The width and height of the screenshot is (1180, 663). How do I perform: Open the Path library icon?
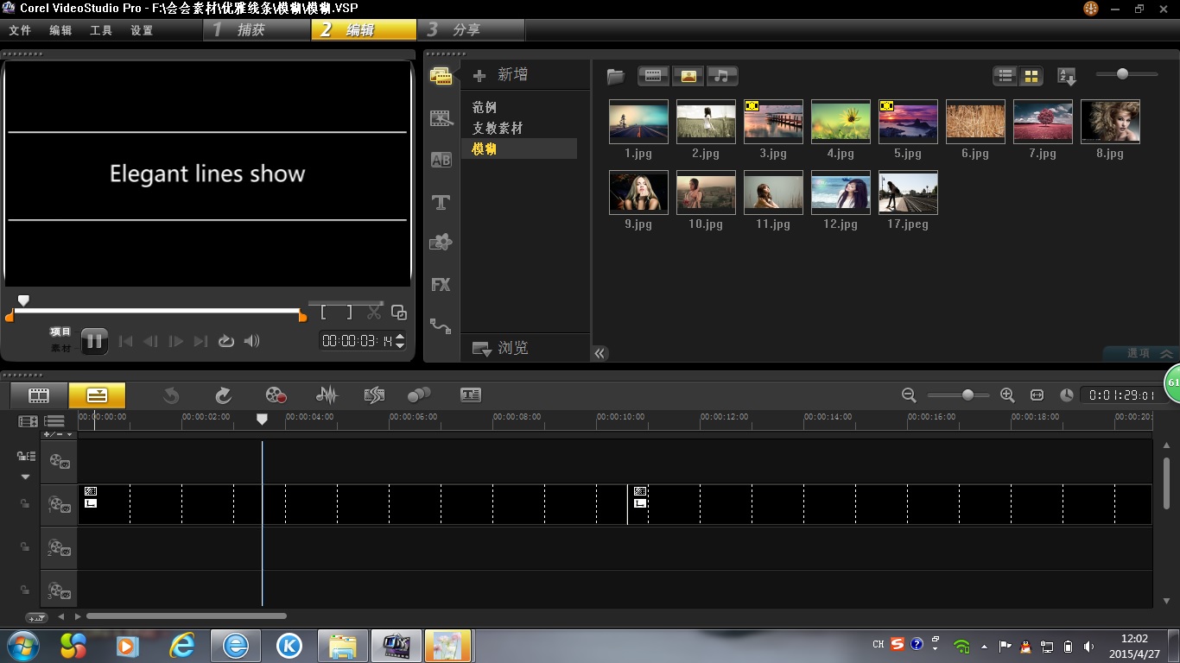441,326
